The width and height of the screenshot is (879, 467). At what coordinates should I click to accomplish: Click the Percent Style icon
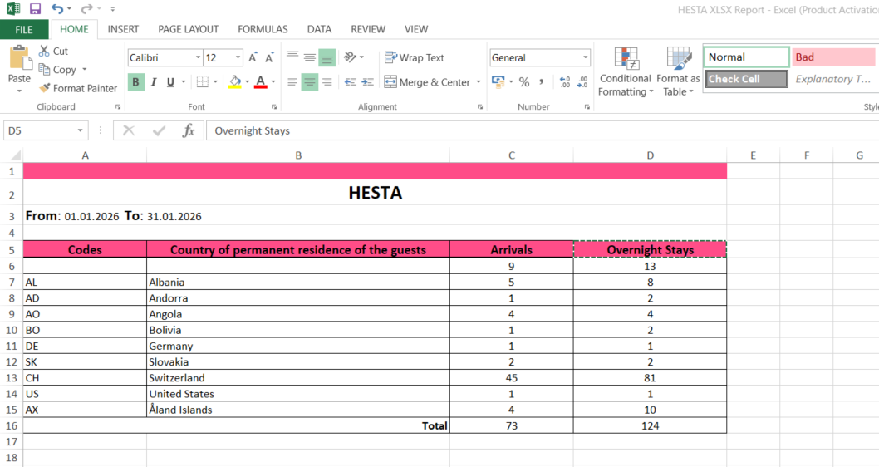point(523,82)
